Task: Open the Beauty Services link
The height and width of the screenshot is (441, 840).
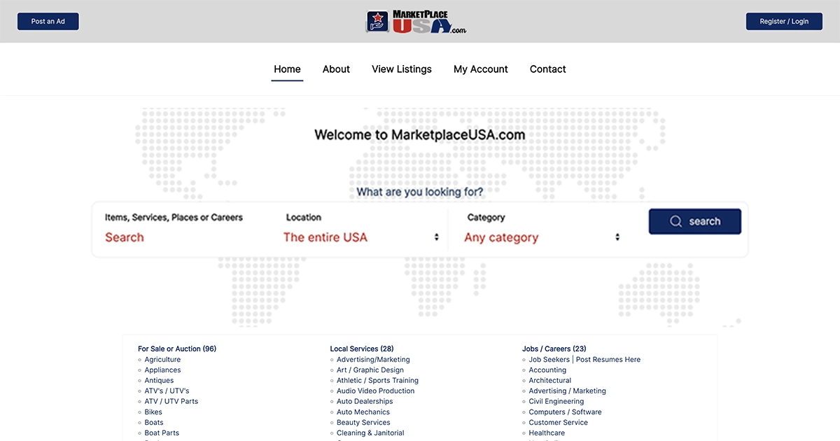Action: tap(363, 423)
